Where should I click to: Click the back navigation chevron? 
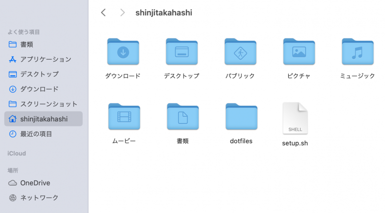pos(103,13)
